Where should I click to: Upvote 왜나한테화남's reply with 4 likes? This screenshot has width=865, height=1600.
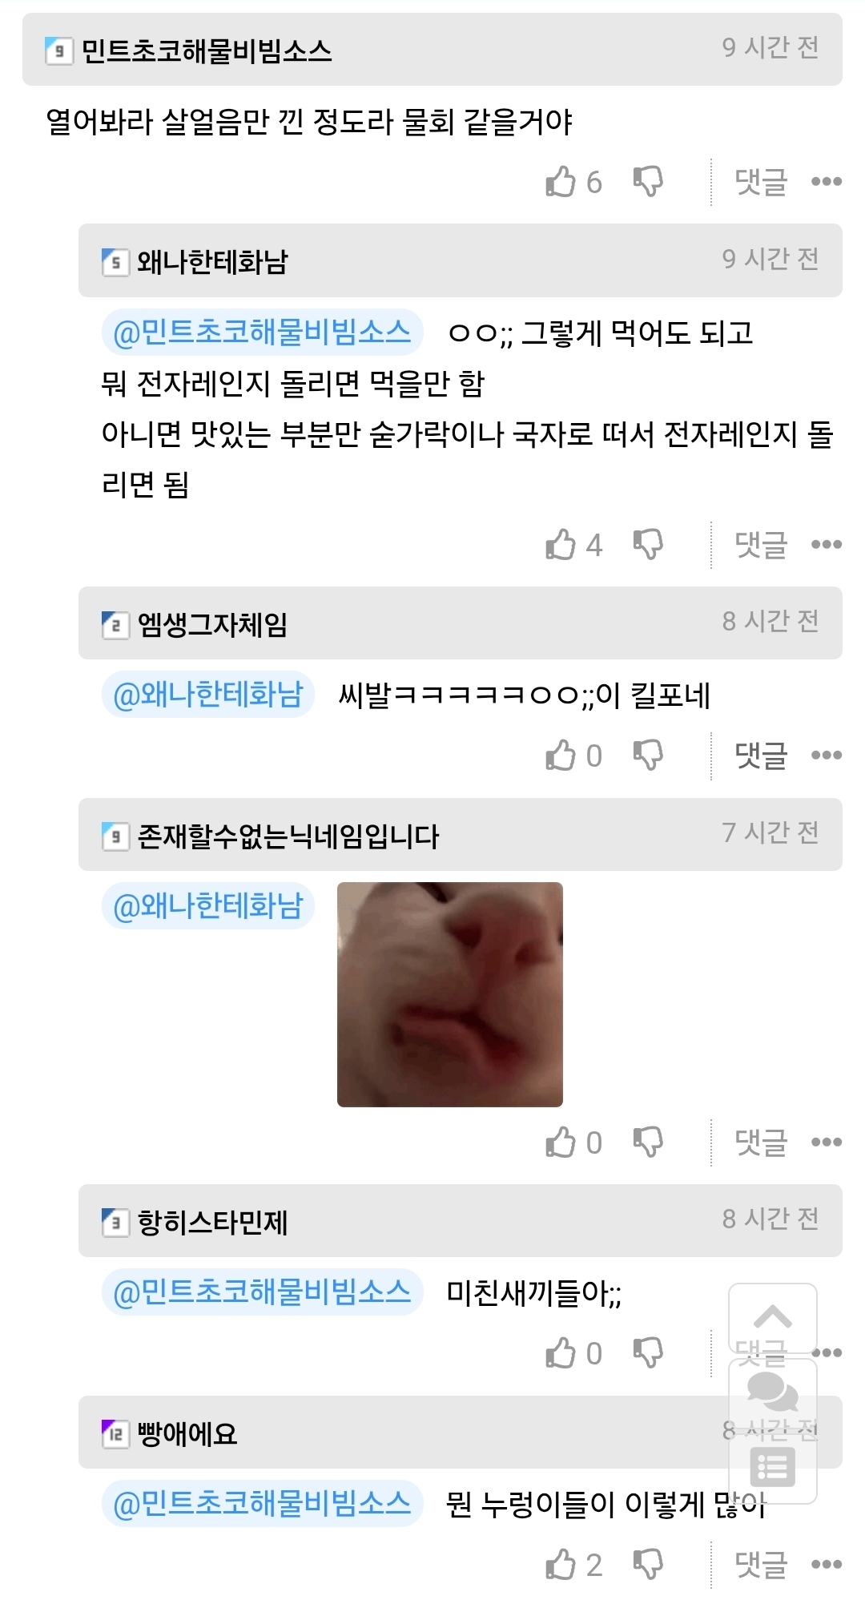point(561,545)
